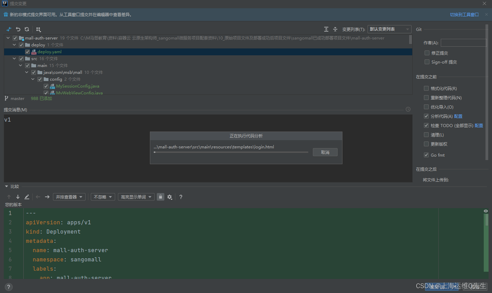Cancel the running code analysis
The width and height of the screenshot is (492, 293).
(x=325, y=152)
